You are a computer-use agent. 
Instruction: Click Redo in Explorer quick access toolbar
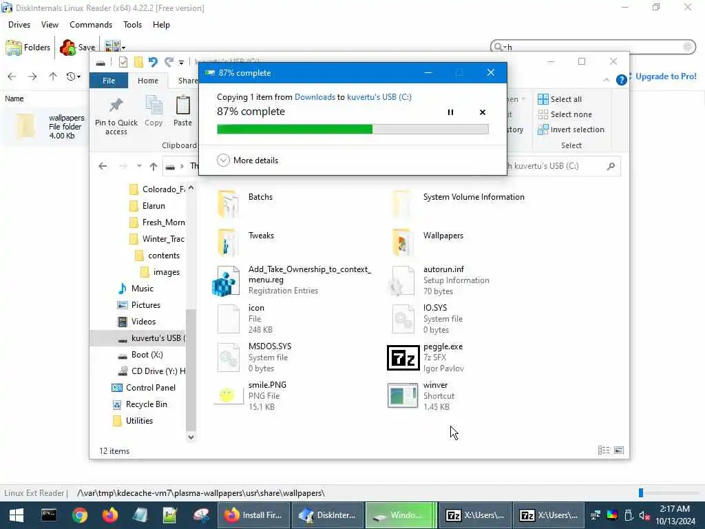click(x=169, y=61)
